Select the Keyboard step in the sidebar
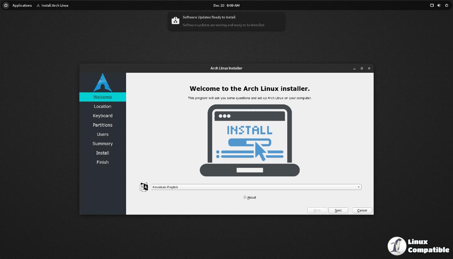This screenshot has height=259, width=453. pos(103,116)
